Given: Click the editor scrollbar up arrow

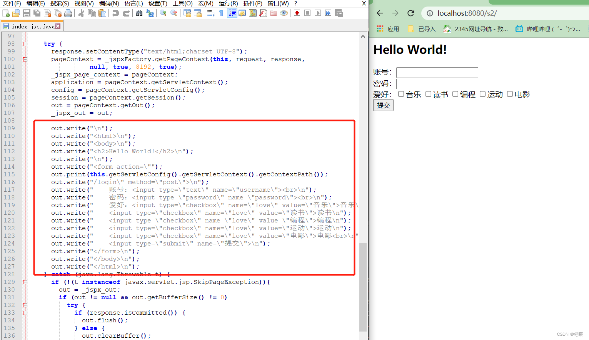Looking at the screenshot, I should pyautogui.click(x=363, y=36).
